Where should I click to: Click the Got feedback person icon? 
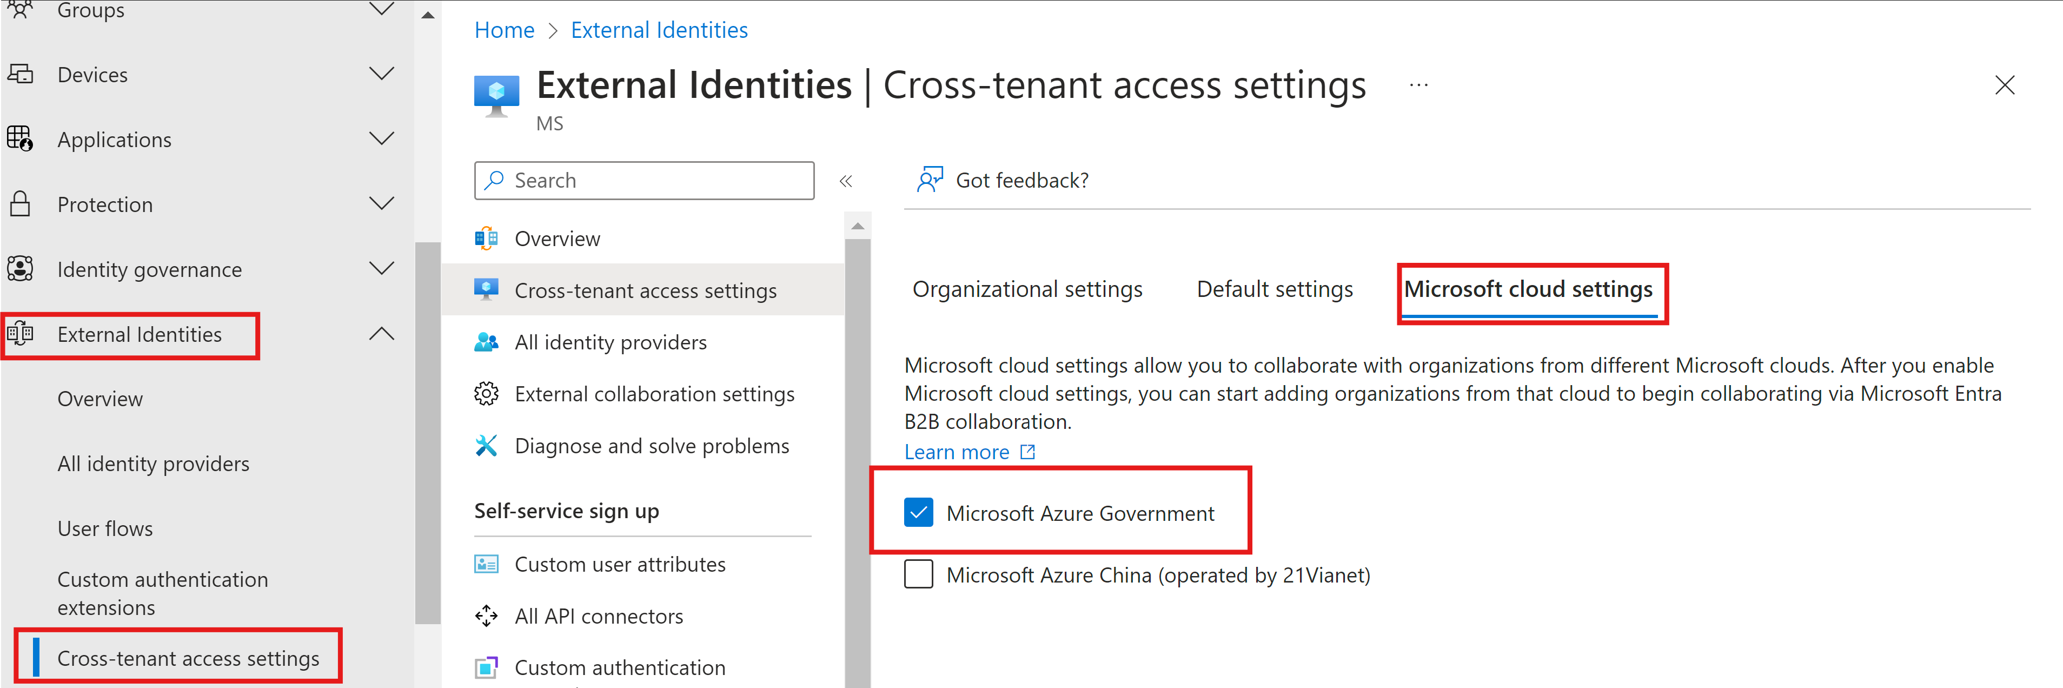[x=929, y=180]
